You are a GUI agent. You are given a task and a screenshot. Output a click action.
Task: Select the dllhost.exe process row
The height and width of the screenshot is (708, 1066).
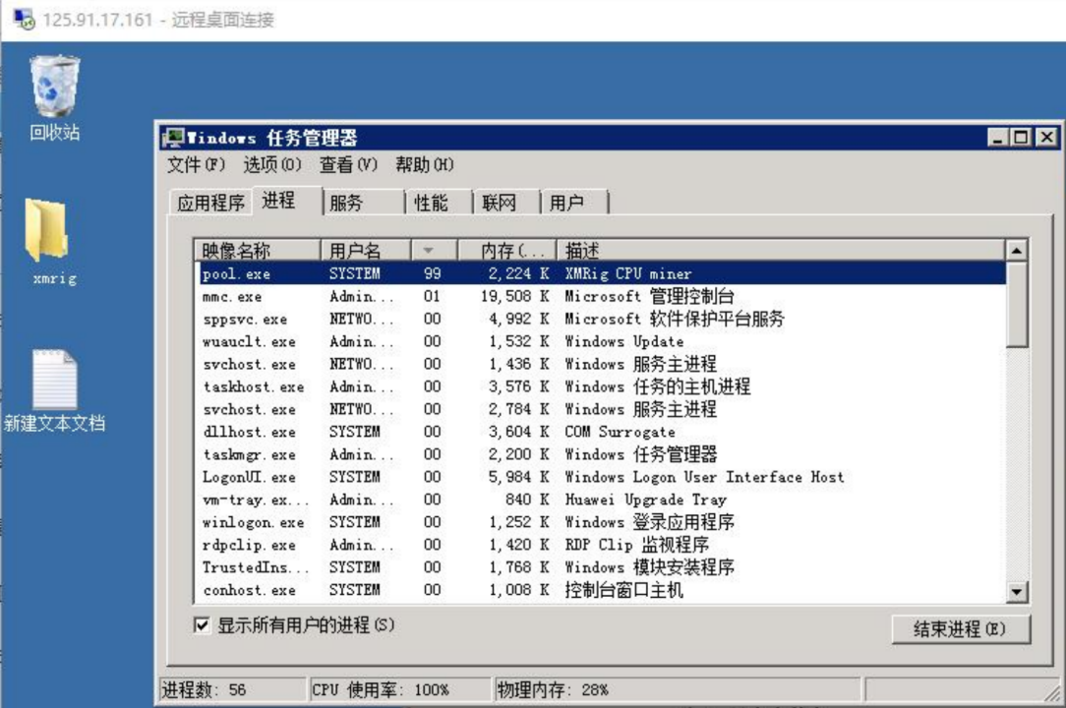click(600, 432)
